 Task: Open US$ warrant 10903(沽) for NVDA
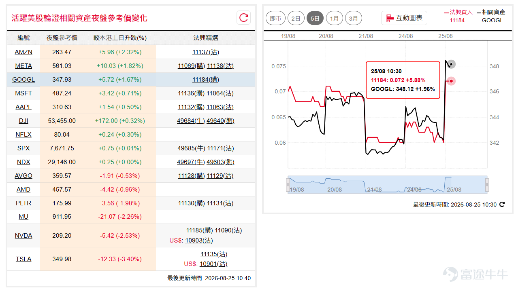[199, 240]
